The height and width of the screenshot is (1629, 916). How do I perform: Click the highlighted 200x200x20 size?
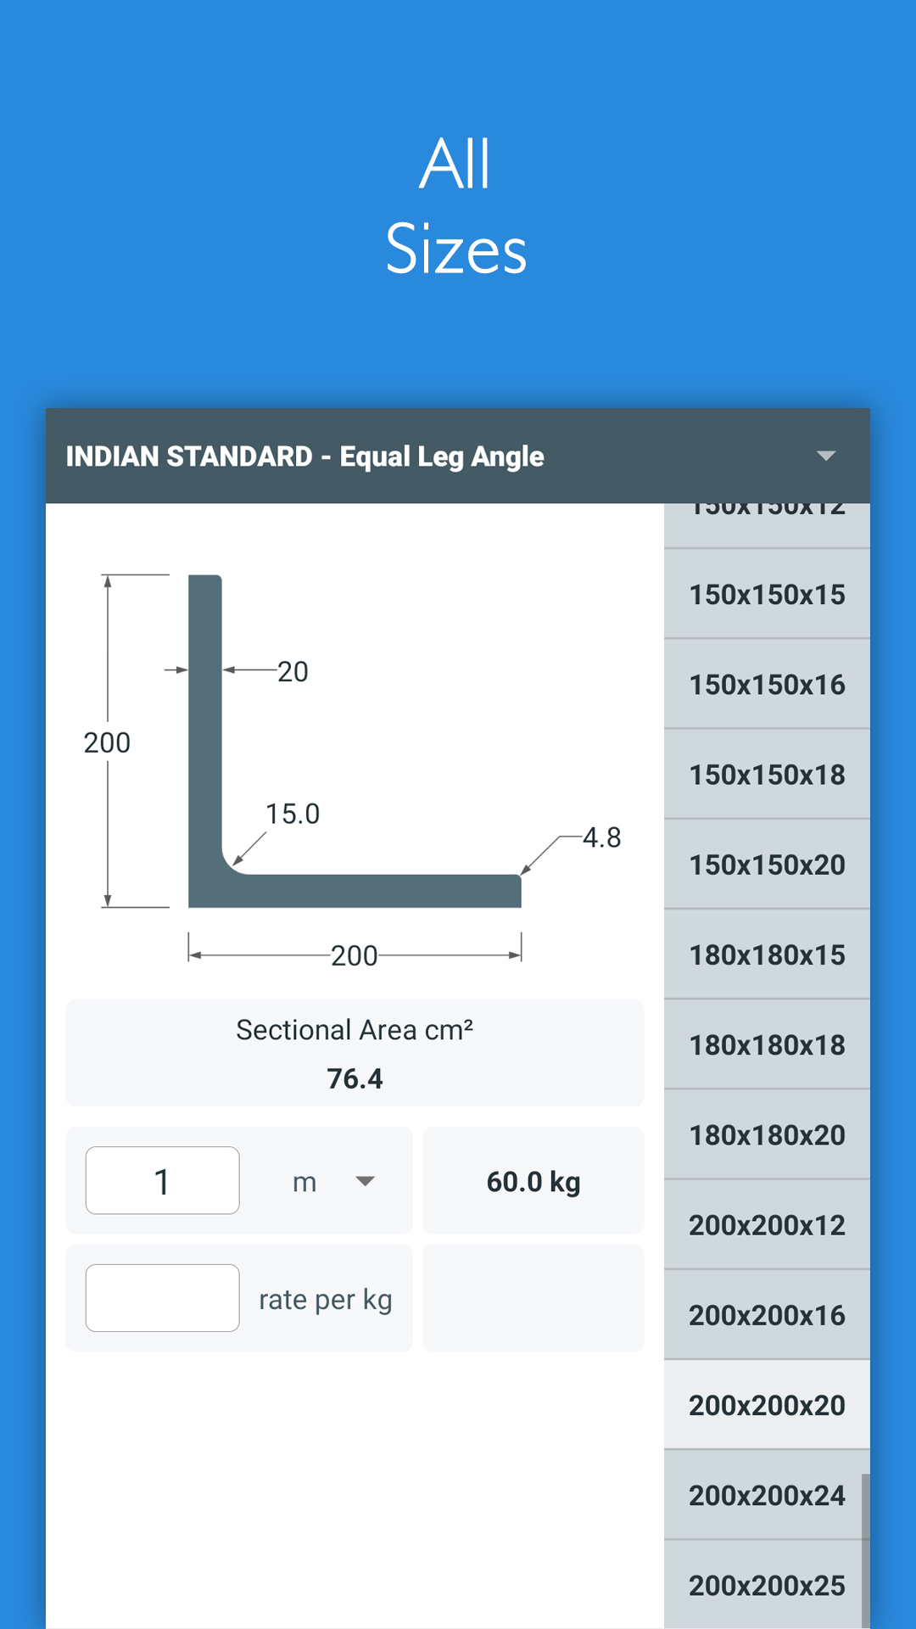click(x=766, y=1405)
